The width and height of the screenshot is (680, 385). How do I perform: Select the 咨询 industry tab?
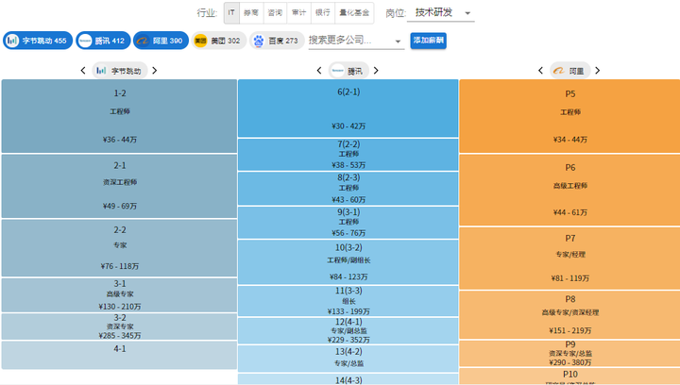pos(275,13)
